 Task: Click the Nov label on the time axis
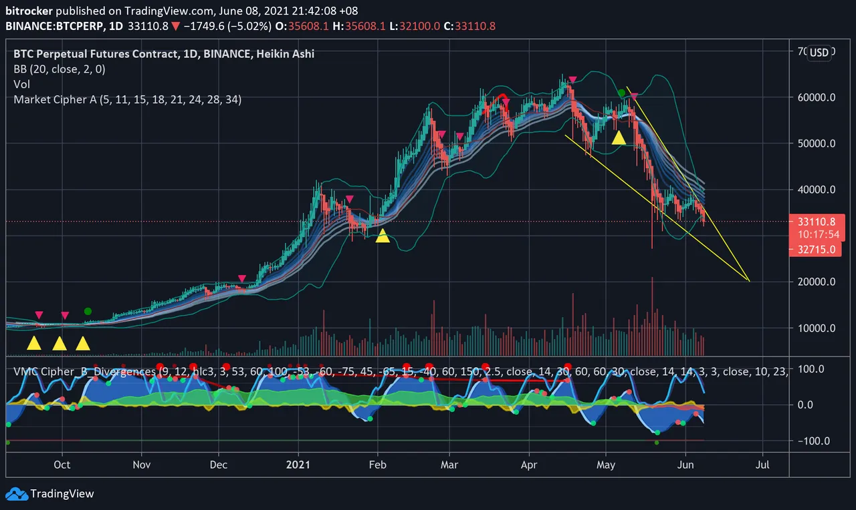[141, 464]
